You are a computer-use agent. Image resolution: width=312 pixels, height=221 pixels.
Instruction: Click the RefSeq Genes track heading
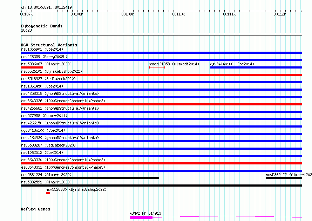(x=35, y=209)
